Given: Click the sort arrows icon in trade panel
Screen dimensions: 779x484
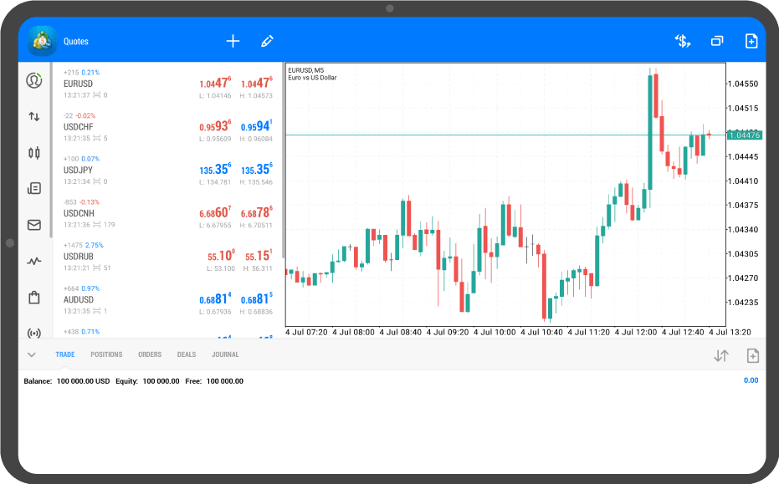Looking at the screenshot, I should 720,356.
